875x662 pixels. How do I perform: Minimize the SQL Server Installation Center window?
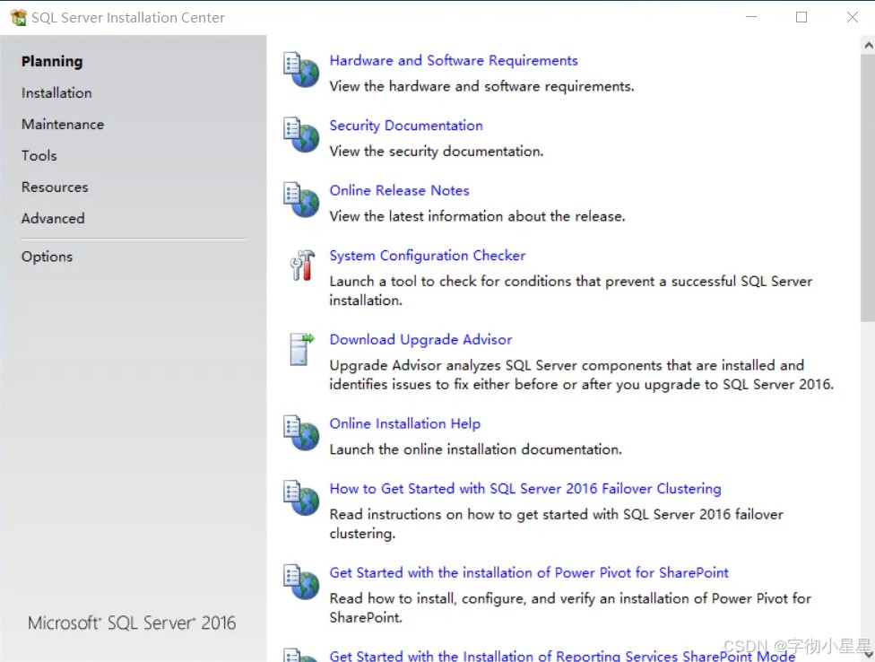[x=751, y=17]
